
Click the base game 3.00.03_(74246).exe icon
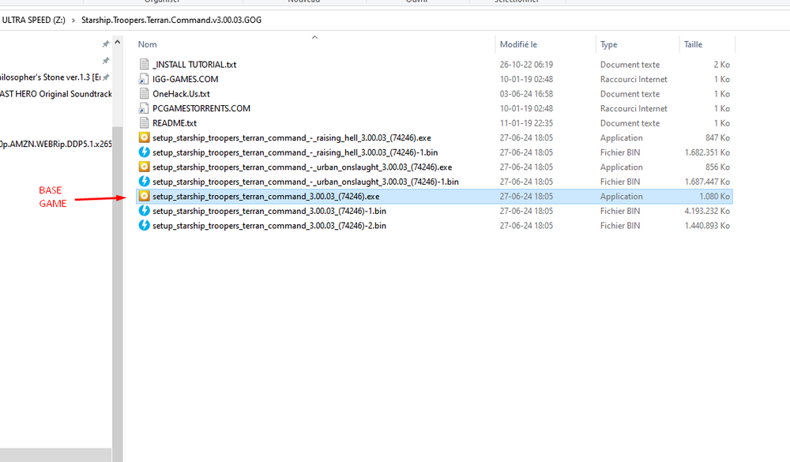coord(144,196)
